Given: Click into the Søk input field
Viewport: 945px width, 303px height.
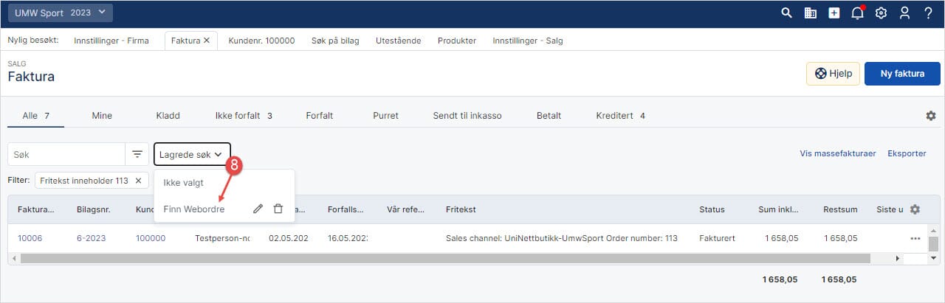Looking at the screenshot, I should pyautogui.click(x=66, y=154).
